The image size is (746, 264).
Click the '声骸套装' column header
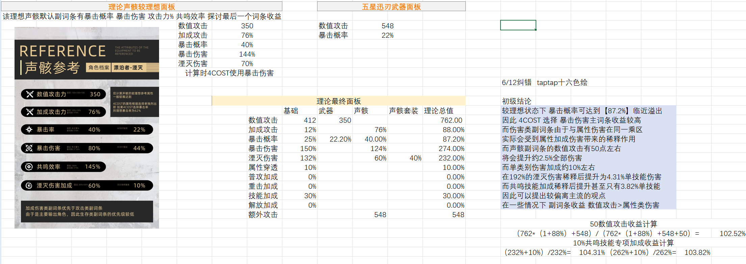pyautogui.click(x=404, y=111)
